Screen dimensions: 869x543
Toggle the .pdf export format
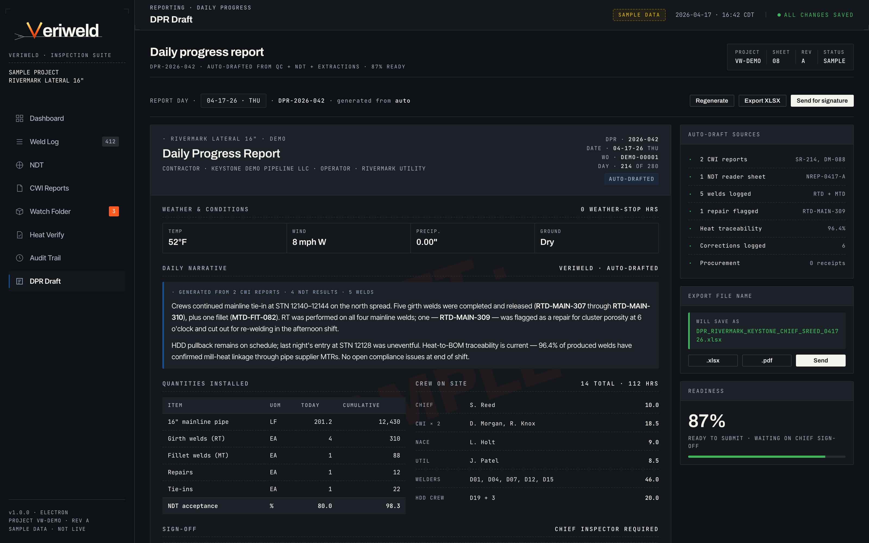[766, 360]
